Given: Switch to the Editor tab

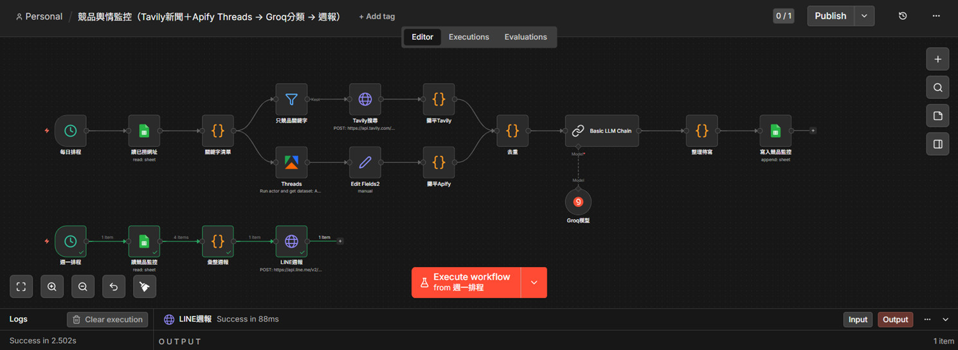Looking at the screenshot, I should (x=422, y=37).
